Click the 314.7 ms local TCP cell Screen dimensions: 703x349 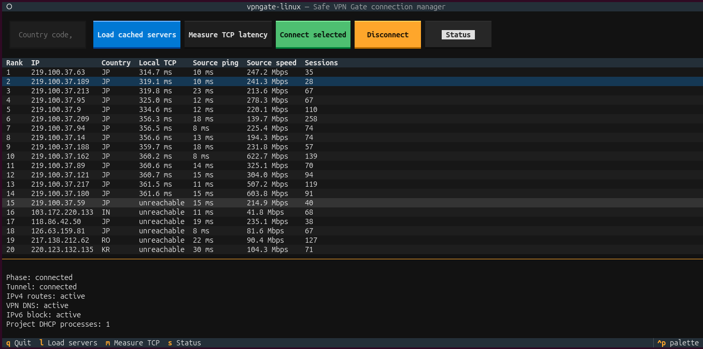coord(156,72)
